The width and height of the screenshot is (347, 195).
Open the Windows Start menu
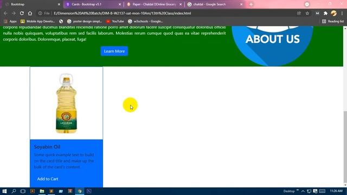point(4,191)
